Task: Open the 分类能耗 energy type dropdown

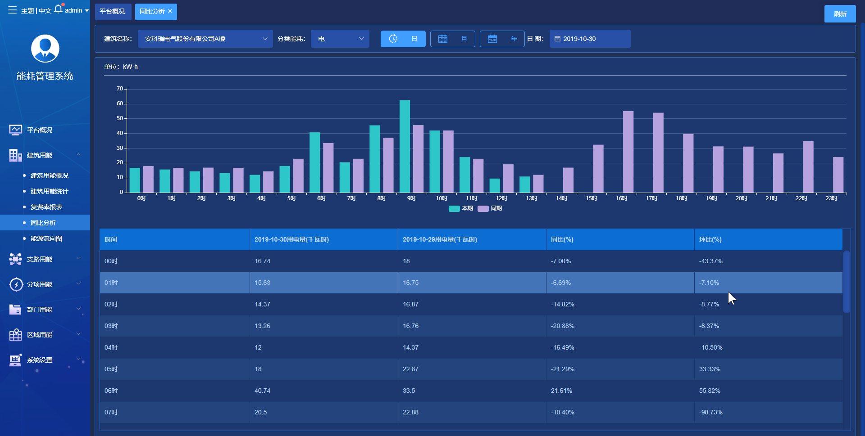Action: pos(340,39)
